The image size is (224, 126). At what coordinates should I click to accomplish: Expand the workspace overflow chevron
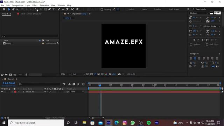pos(188,9)
